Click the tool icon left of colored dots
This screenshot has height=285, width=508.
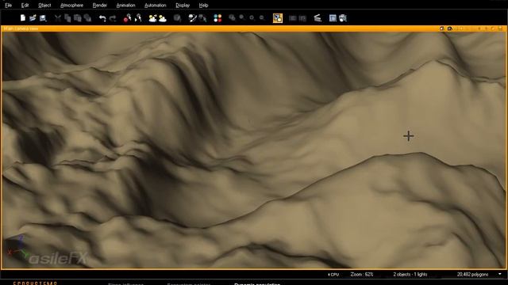(x=202, y=18)
